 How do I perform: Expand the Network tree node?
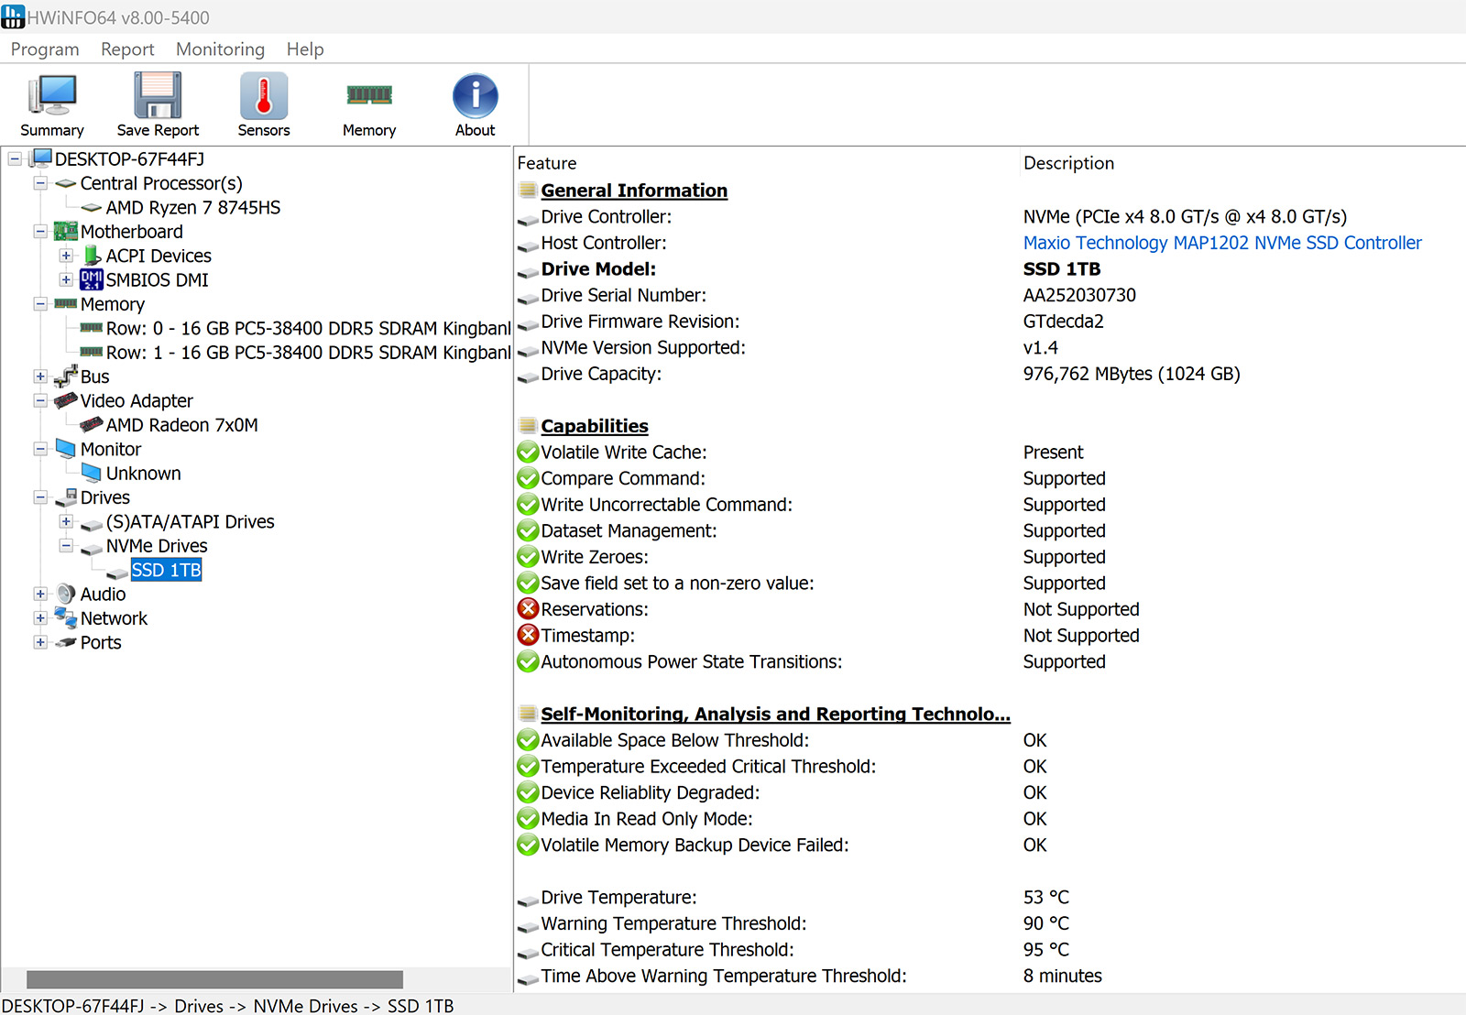[x=40, y=618]
